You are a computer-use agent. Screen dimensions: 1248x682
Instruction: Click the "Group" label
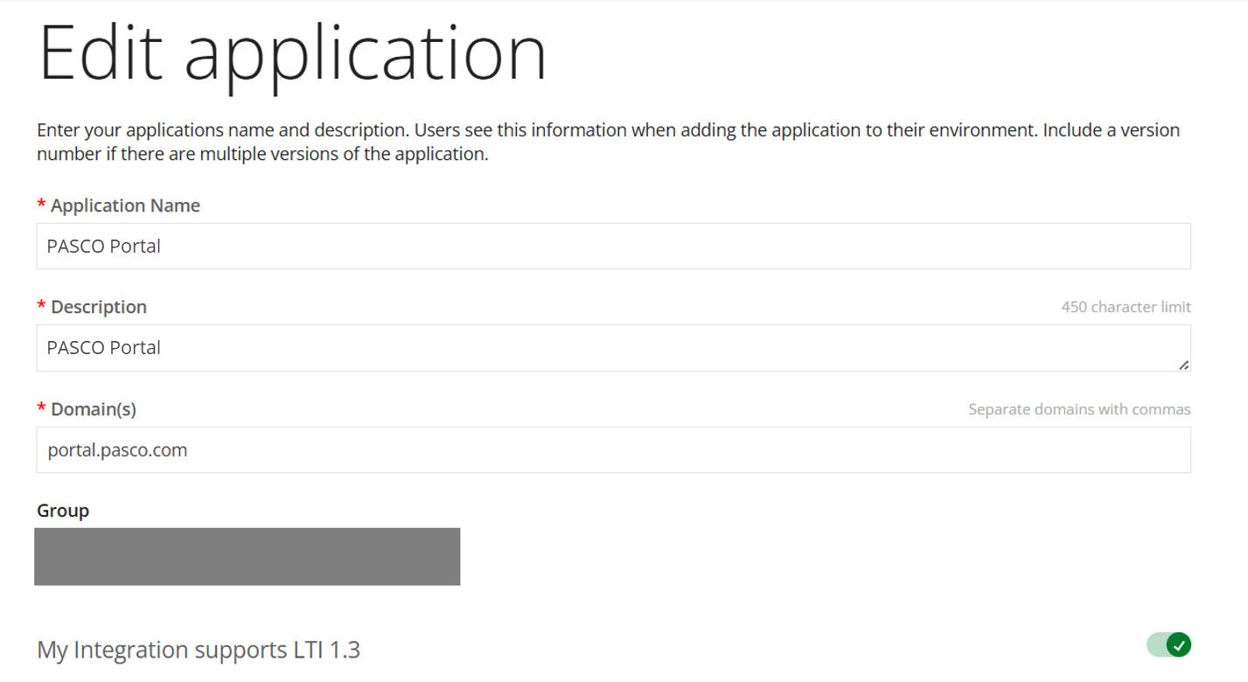pyautogui.click(x=63, y=511)
